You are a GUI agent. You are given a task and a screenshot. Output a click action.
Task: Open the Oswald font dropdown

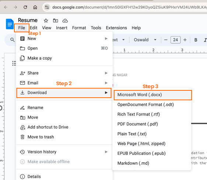tap(145, 40)
